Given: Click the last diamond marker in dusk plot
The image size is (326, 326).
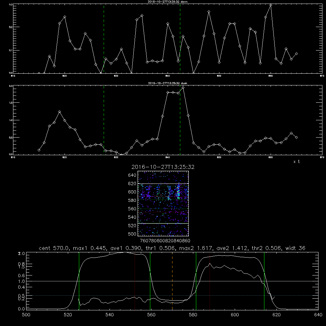Looking at the screenshot, I should (296, 138).
